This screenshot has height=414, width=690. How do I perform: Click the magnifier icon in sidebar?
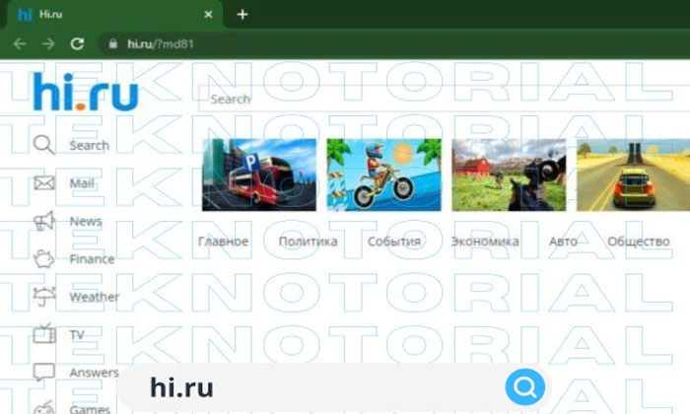(44, 145)
